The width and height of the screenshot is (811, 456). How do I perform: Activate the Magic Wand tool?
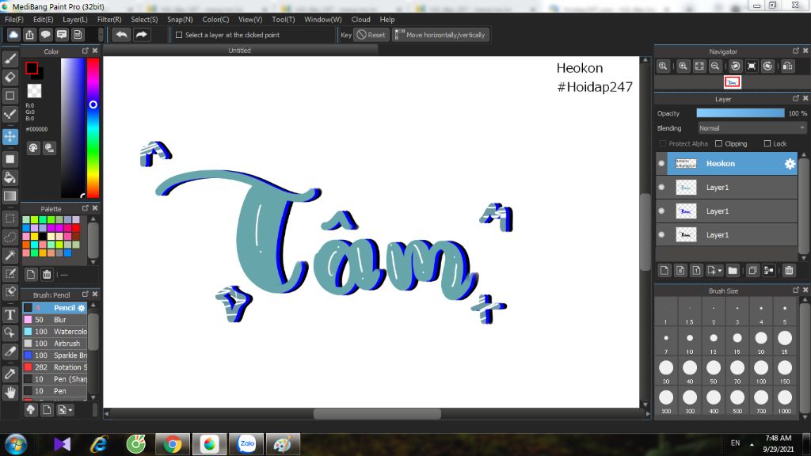(10, 255)
